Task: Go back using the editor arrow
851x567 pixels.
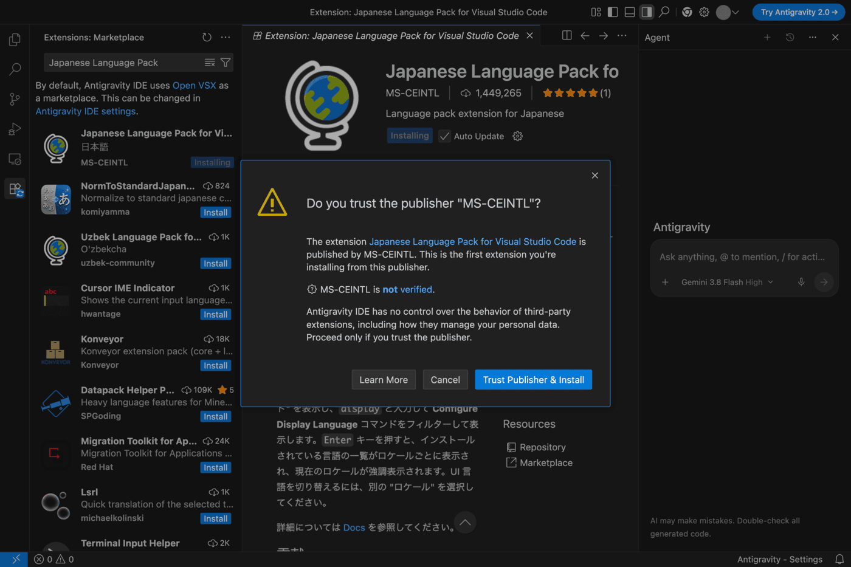Action: pos(585,36)
